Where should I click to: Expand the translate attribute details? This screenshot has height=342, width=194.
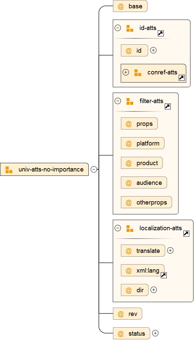[170, 251]
